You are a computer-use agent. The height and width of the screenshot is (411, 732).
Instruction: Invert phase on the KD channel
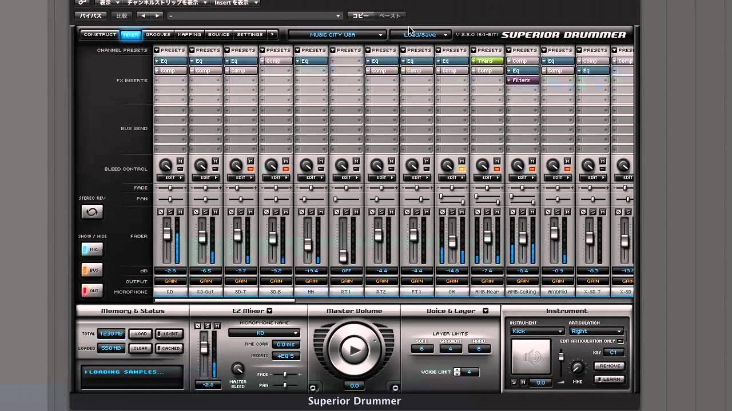pyautogui.click(x=161, y=212)
